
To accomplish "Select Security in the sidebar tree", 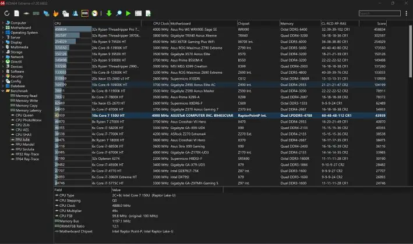I will pos(16,76).
